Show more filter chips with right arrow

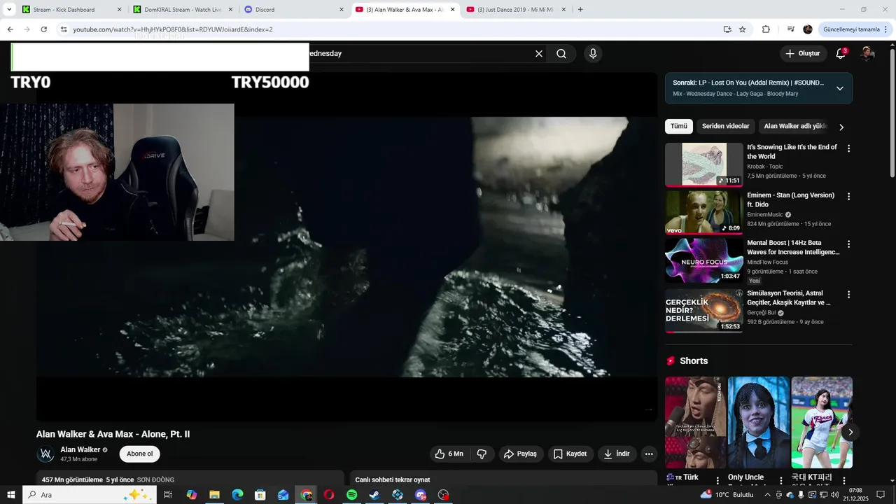point(841,127)
